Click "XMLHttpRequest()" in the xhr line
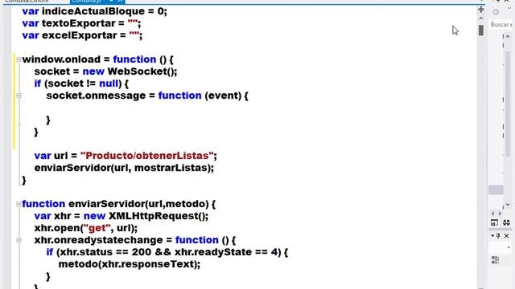The image size is (515, 289). click(157, 216)
